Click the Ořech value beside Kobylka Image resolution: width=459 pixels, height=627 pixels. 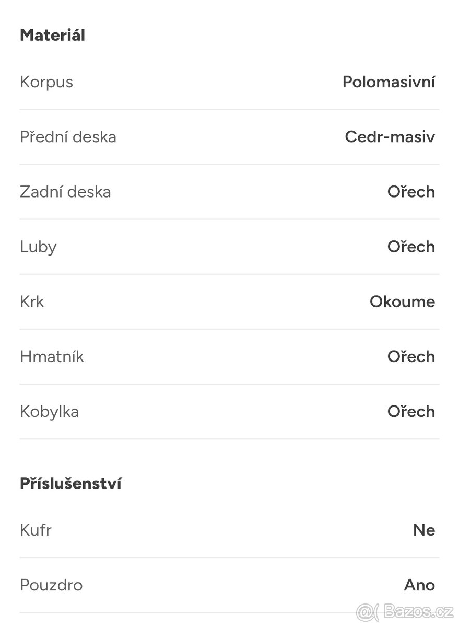coord(411,412)
